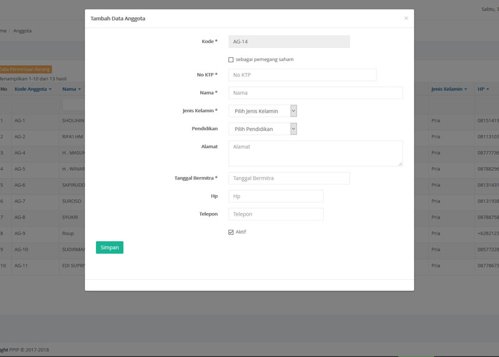Image resolution: width=499 pixels, height=357 pixels.
Task: Click the Telepon input field
Action: [276, 214]
